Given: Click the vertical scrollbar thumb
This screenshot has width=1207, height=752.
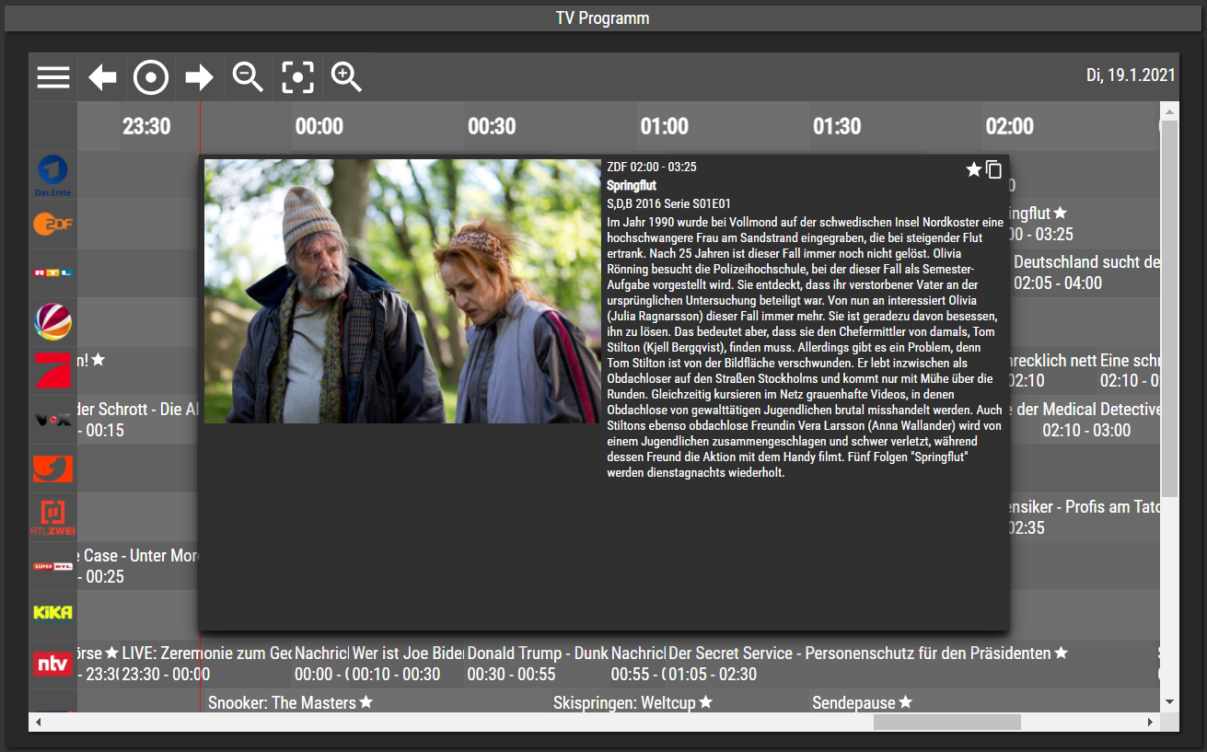Looking at the screenshot, I should 1169,309.
